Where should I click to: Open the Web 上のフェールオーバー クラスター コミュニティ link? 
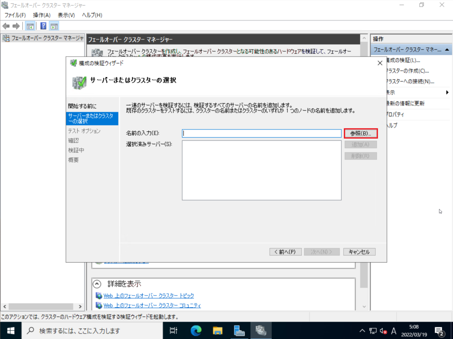(x=152, y=305)
